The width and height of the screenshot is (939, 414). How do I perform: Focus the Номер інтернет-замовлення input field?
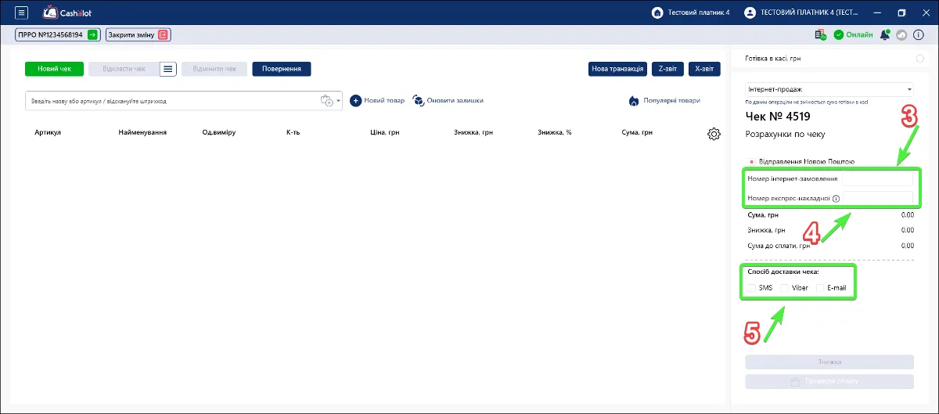pyautogui.click(x=876, y=178)
